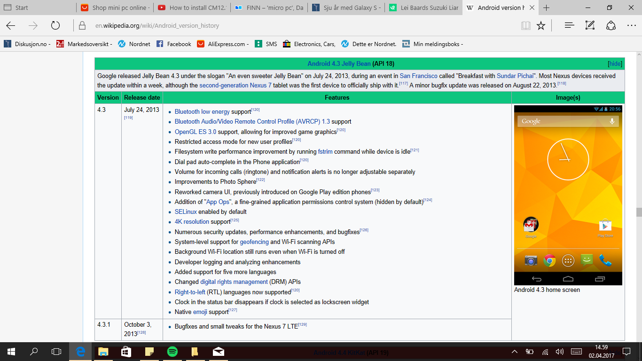The image size is (642, 361).
Task: Open Android 4.3 Jelly Bean heading link
Action: (339, 63)
